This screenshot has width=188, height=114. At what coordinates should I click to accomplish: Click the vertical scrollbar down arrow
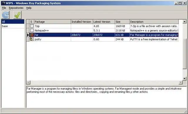point(184,79)
